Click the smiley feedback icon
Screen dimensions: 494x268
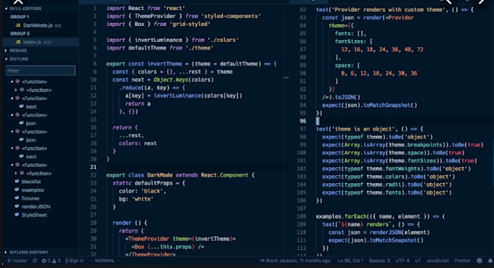[479, 261]
